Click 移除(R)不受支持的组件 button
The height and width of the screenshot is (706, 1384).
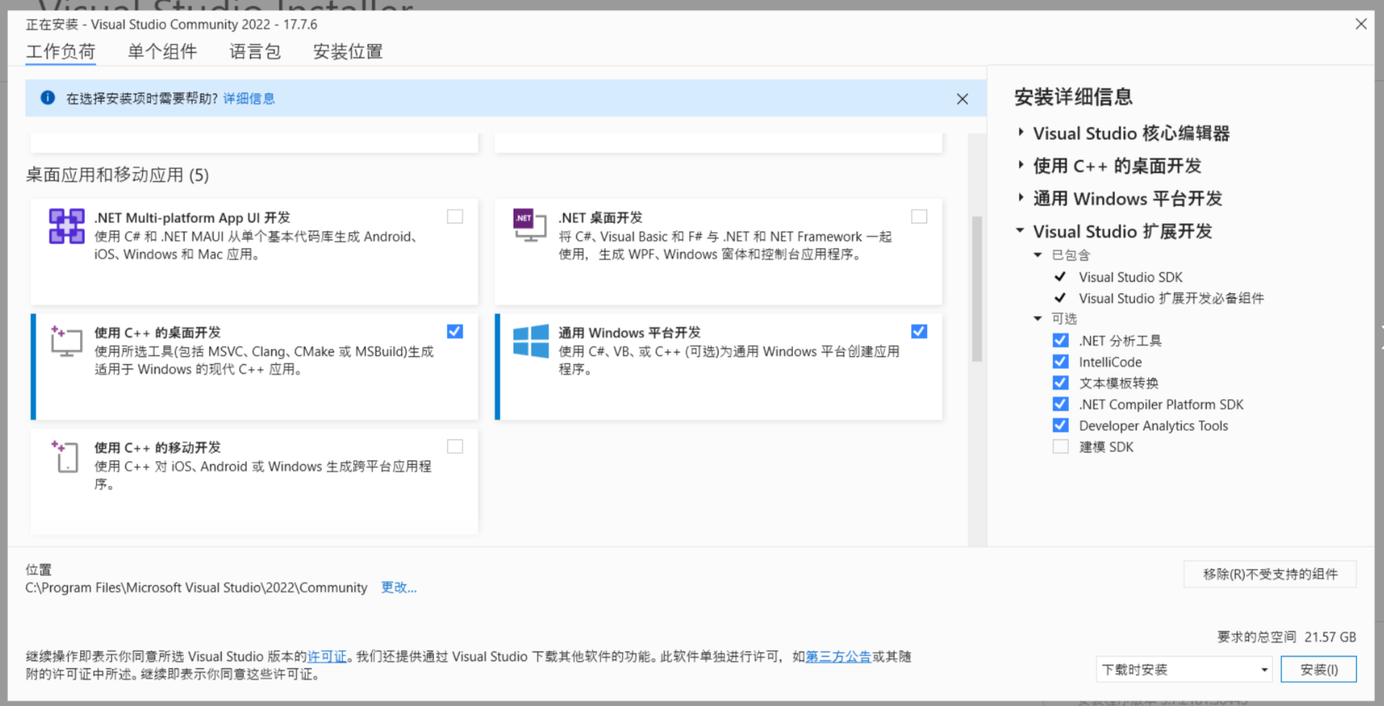coord(1269,574)
